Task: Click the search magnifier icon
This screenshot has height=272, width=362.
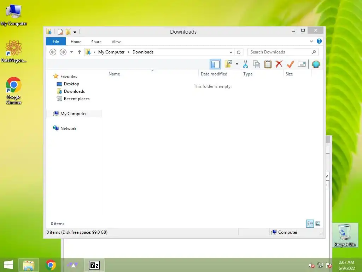Action: (314, 52)
